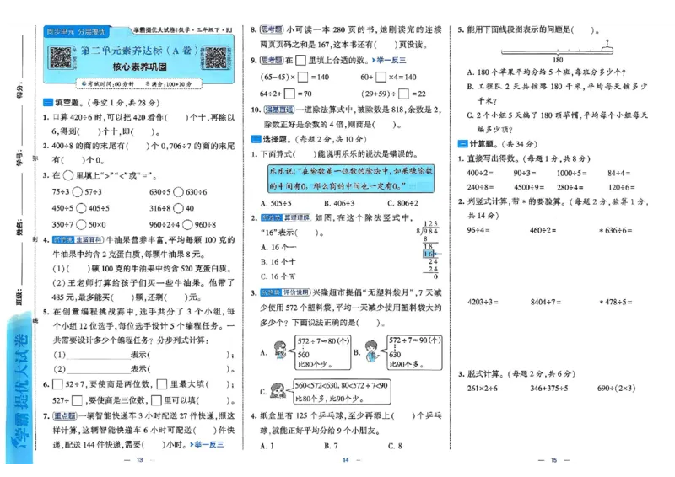Click speech bubble C with 560<572<630

tap(342, 391)
